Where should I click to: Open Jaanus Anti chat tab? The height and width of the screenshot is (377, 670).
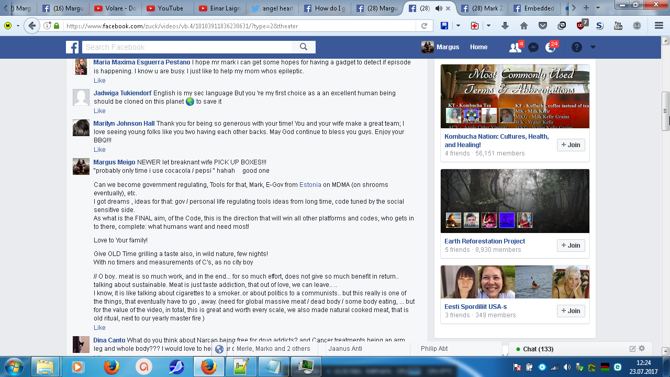[x=365, y=349]
